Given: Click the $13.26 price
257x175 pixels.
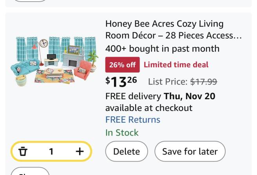Looking at the screenshot, I should point(121,81).
